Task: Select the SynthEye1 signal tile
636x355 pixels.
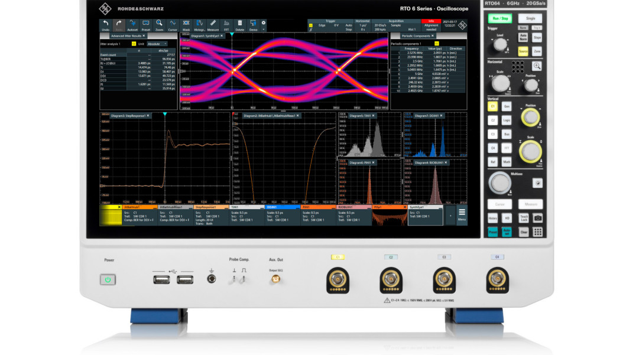Action: tap(425, 215)
